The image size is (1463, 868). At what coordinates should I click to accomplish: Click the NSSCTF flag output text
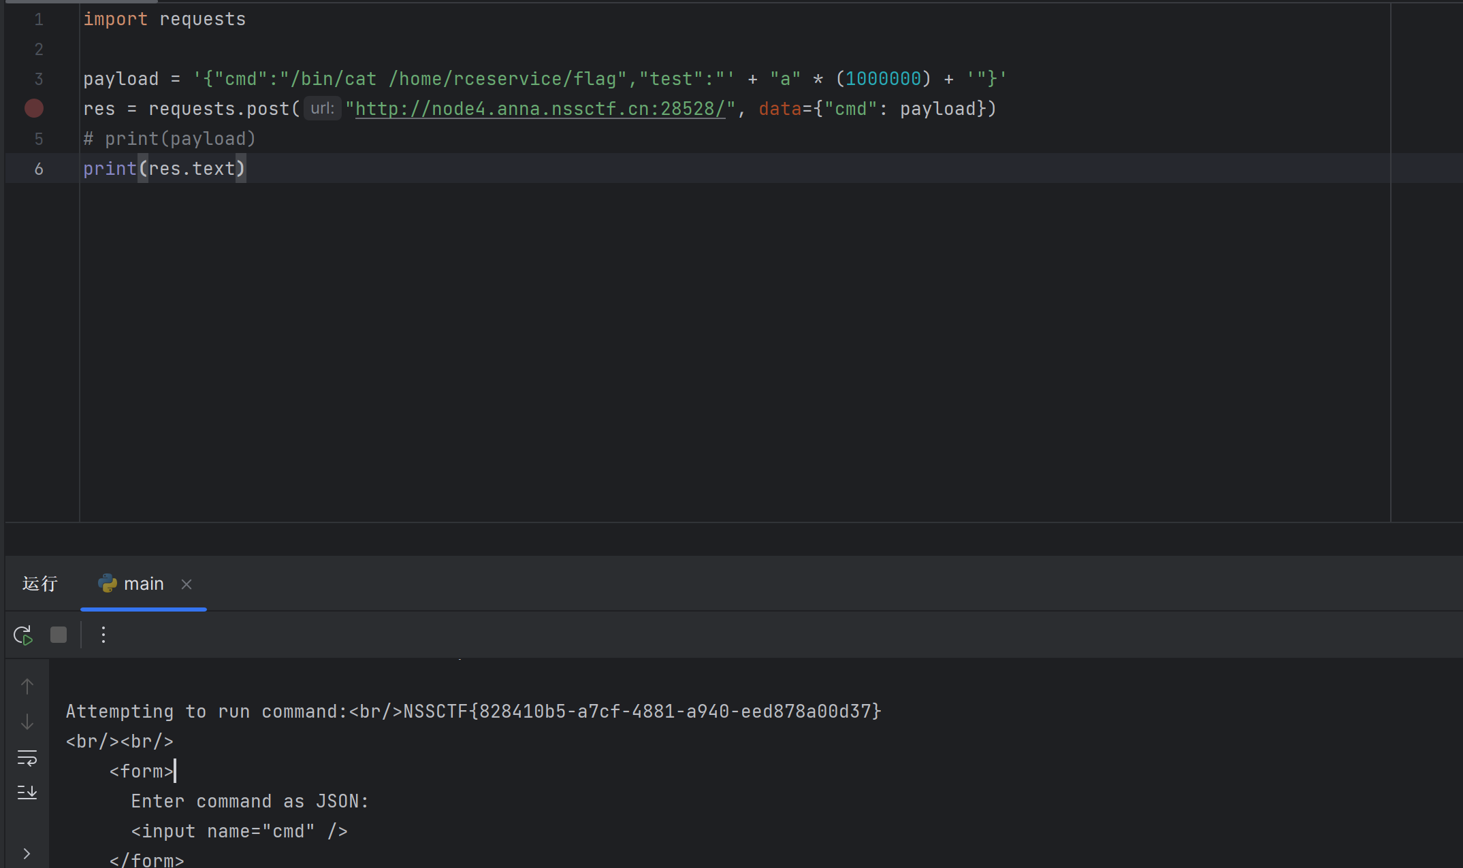pos(642,712)
